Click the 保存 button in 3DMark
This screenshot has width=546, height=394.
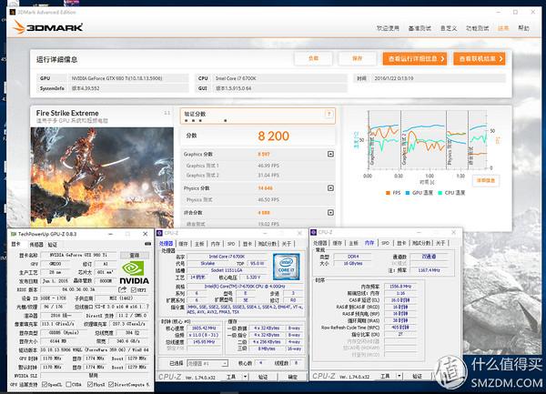click(358, 58)
